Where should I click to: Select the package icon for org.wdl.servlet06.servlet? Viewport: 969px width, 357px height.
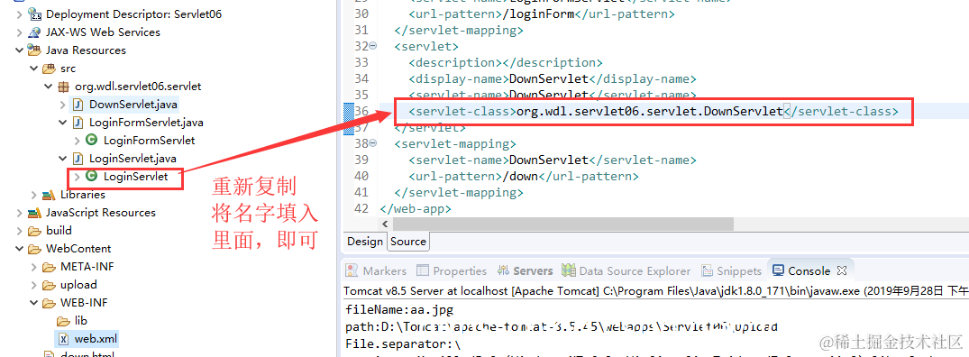(64, 87)
